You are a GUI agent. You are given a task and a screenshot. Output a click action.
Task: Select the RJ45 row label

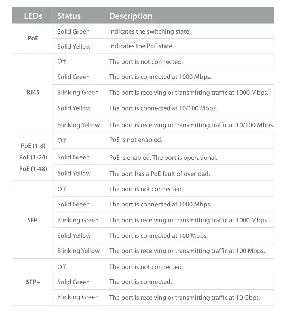pos(33,93)
